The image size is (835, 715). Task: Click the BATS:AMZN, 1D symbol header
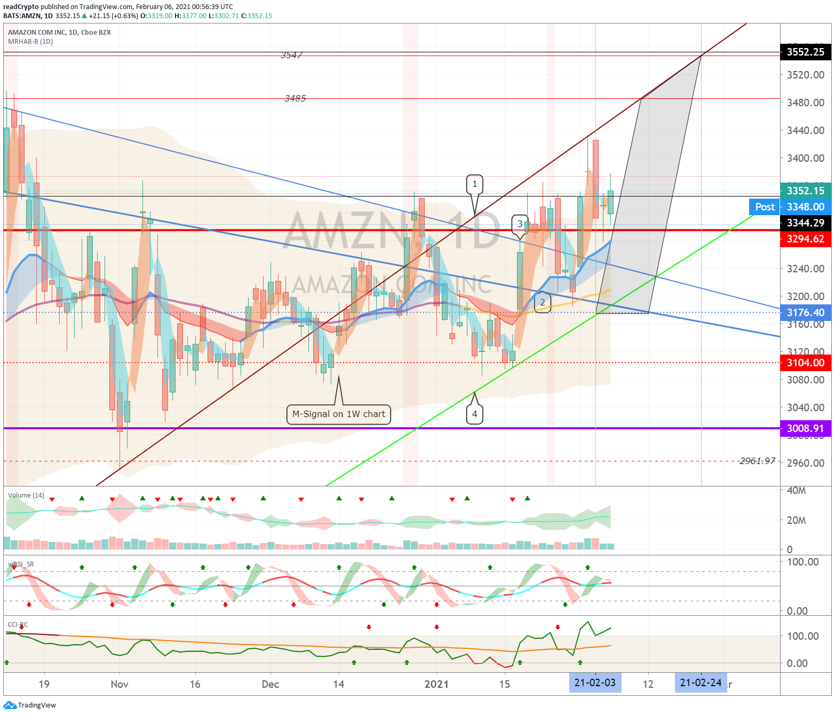click(x=28, y=16)
